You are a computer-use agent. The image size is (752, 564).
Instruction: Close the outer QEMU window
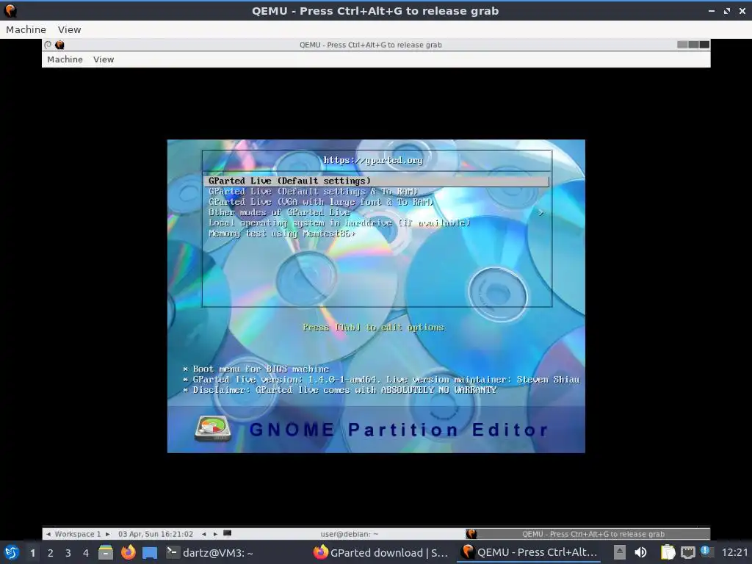pos(742,10)
